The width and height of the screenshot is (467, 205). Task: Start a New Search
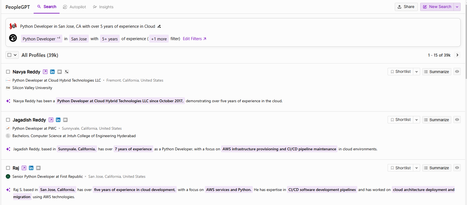point(437,7)
